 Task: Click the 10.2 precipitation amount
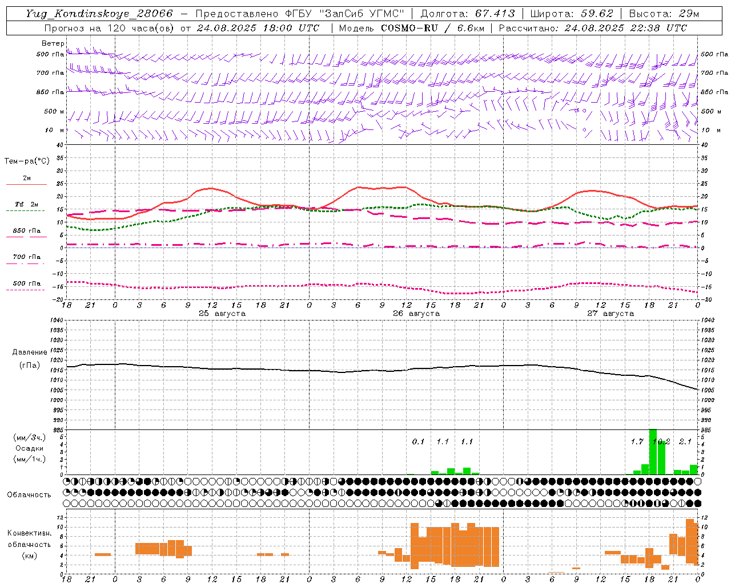[661, 441]
